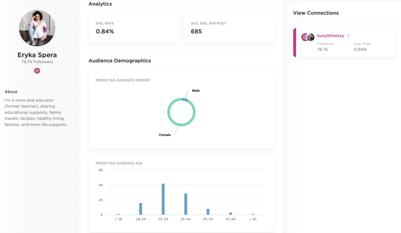Image resolution: width=401 pixels, height=233 pixels.
Task: Select the ENG. RATE statistic card
Action: (134, 28)
